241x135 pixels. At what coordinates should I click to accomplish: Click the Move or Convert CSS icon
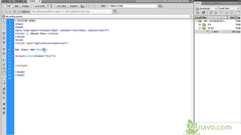(x=4, y=97)
